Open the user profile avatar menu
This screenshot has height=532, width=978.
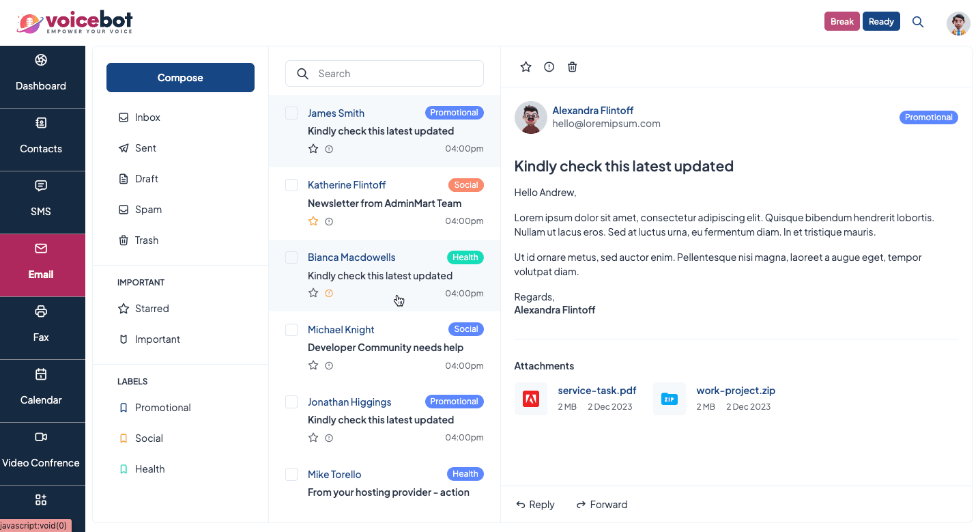click(x=958, y=23)
